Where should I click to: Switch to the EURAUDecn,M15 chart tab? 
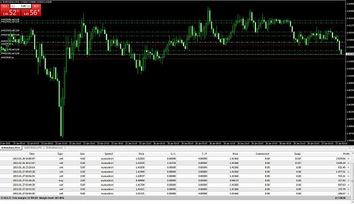[11, 148]
